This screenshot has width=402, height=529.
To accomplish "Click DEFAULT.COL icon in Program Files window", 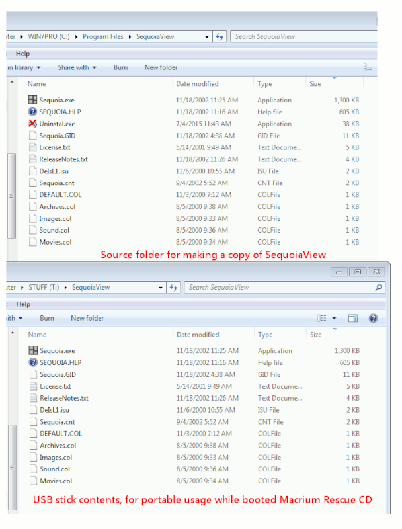I will pos(32,194).
